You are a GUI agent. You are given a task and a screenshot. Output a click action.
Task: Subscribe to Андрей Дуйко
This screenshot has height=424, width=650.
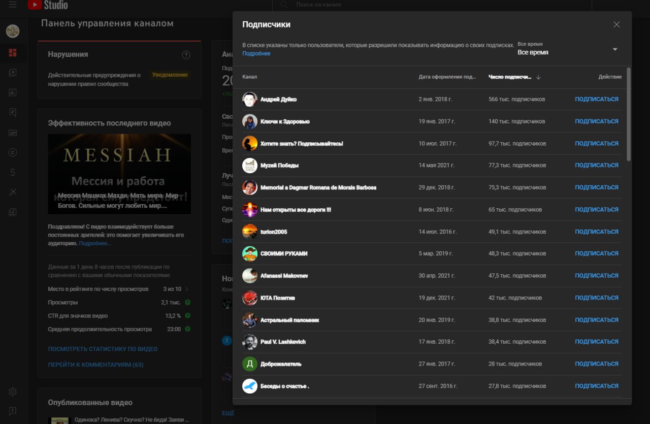point(597,99)
